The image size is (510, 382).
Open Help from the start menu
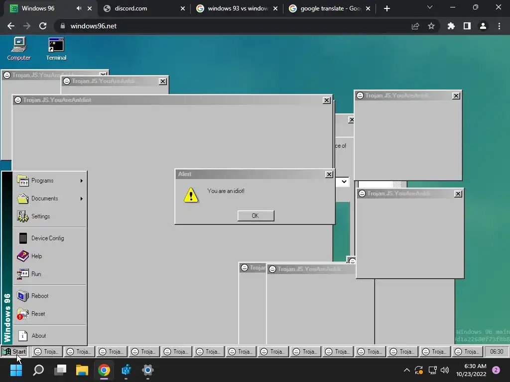(x=50, y=256)
